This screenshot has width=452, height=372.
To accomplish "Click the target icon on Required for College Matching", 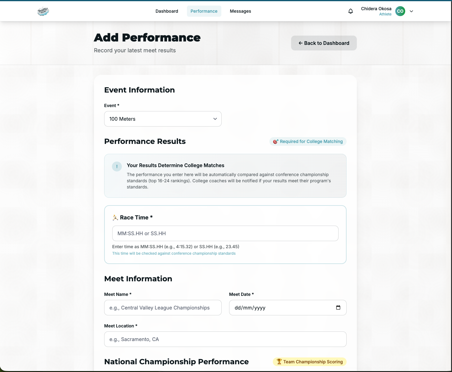I will [276, 141].
